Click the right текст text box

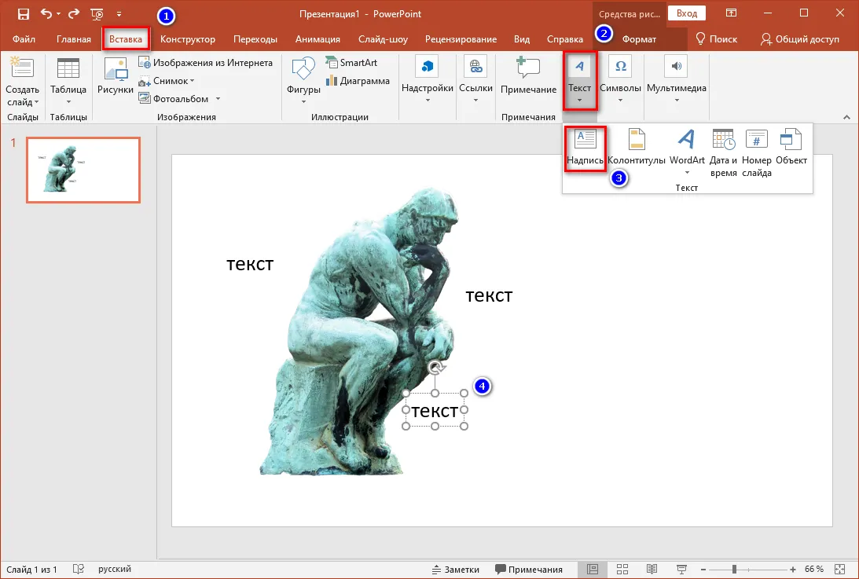[x=489, y=296]
